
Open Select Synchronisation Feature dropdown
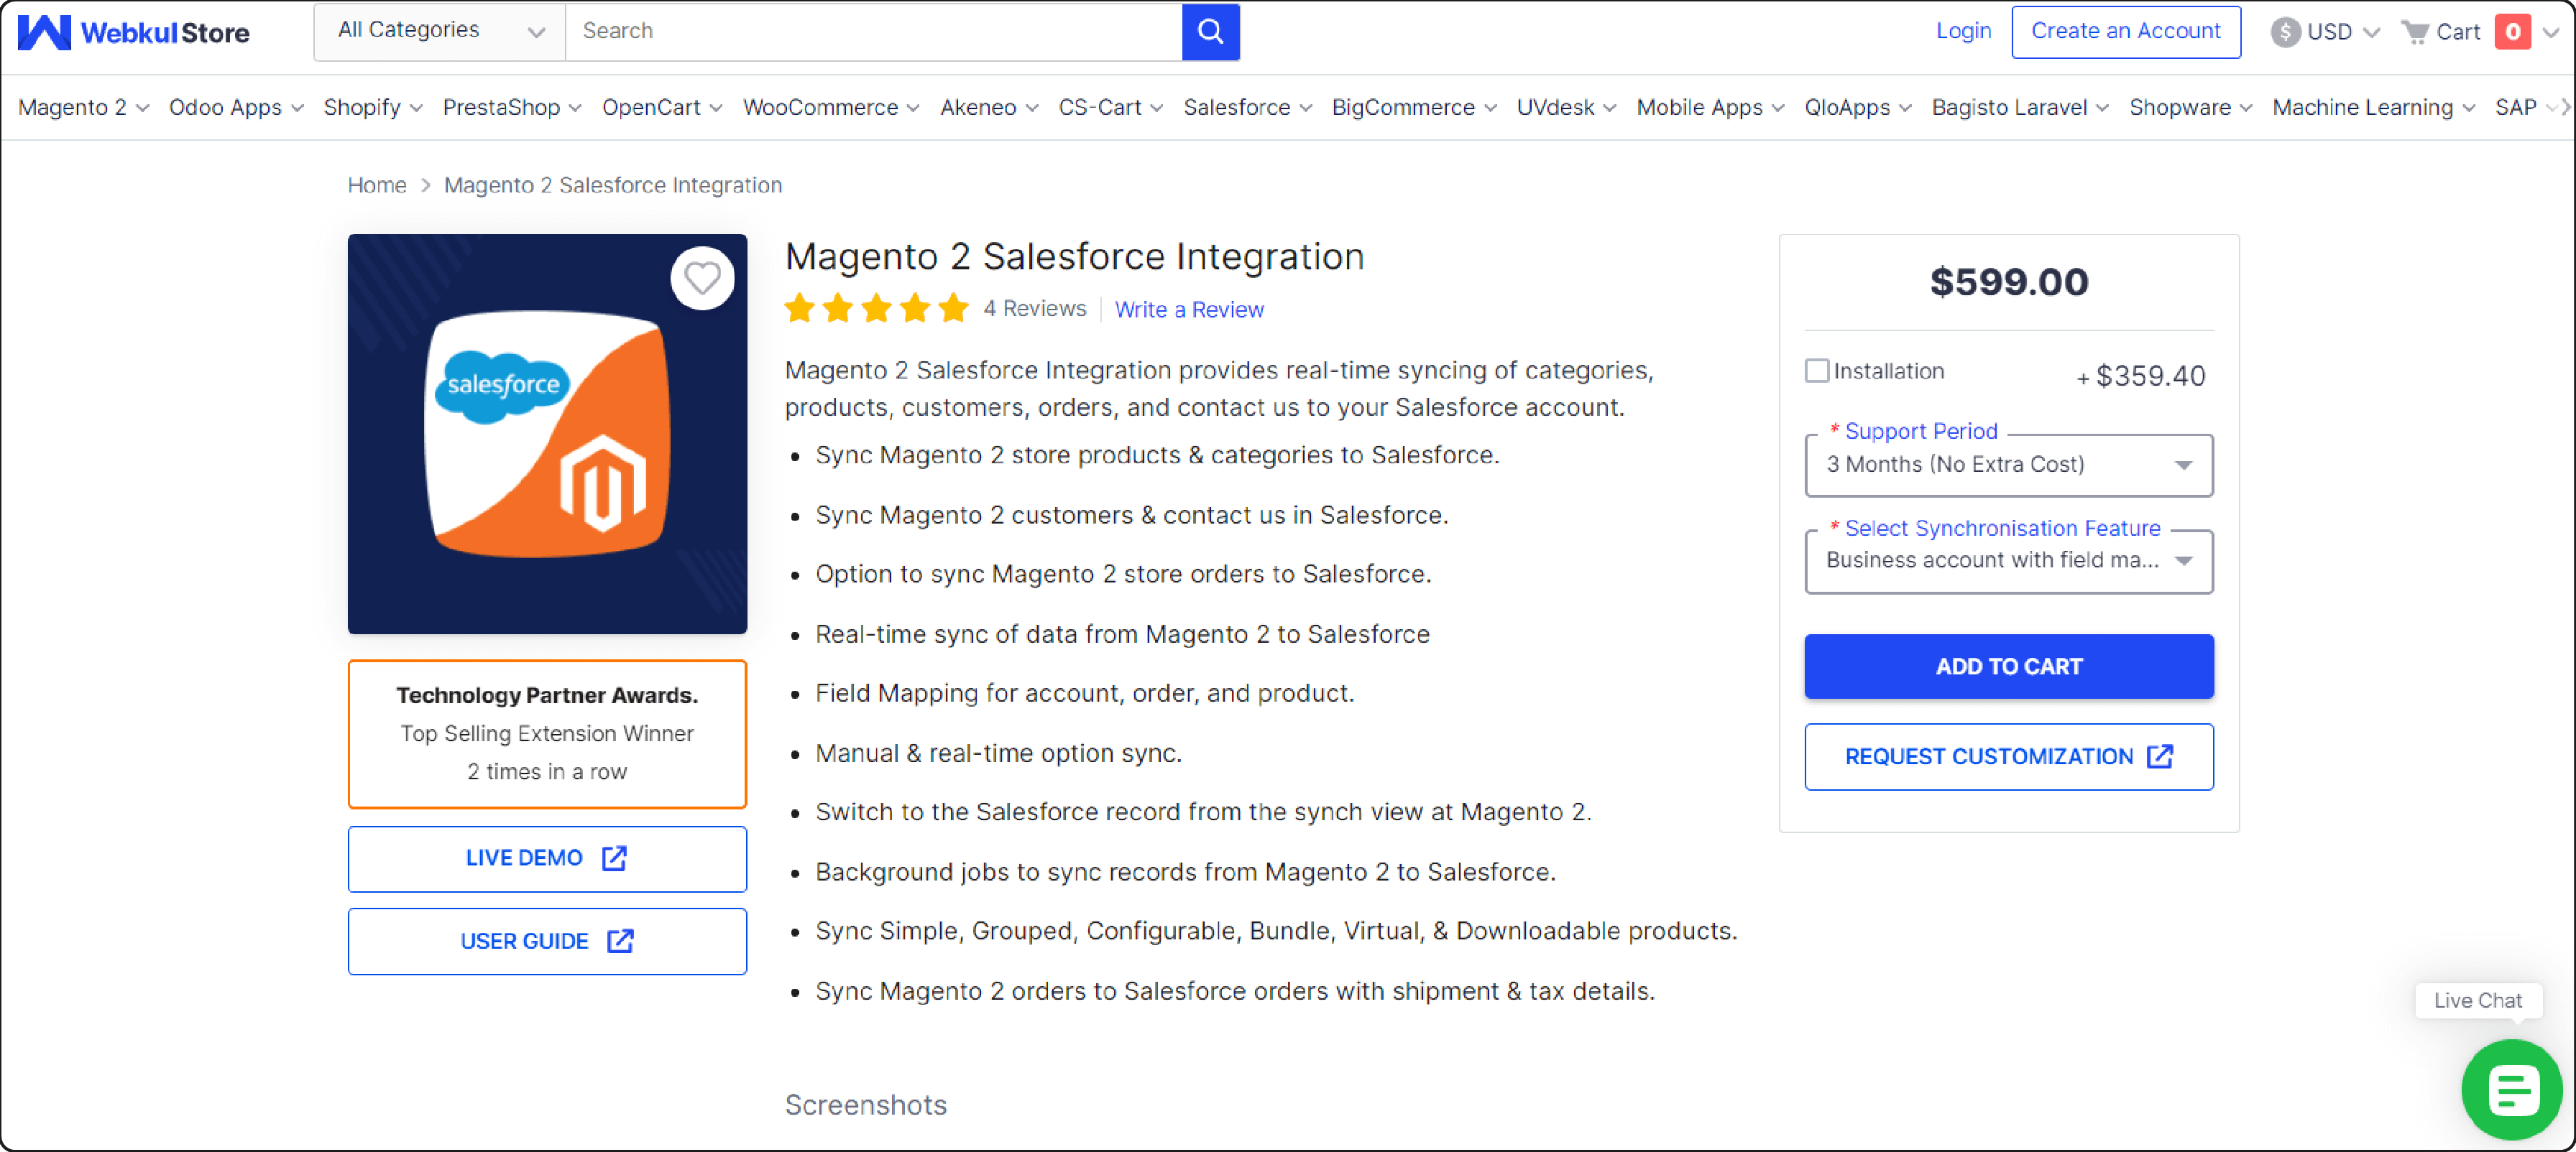2008,562
